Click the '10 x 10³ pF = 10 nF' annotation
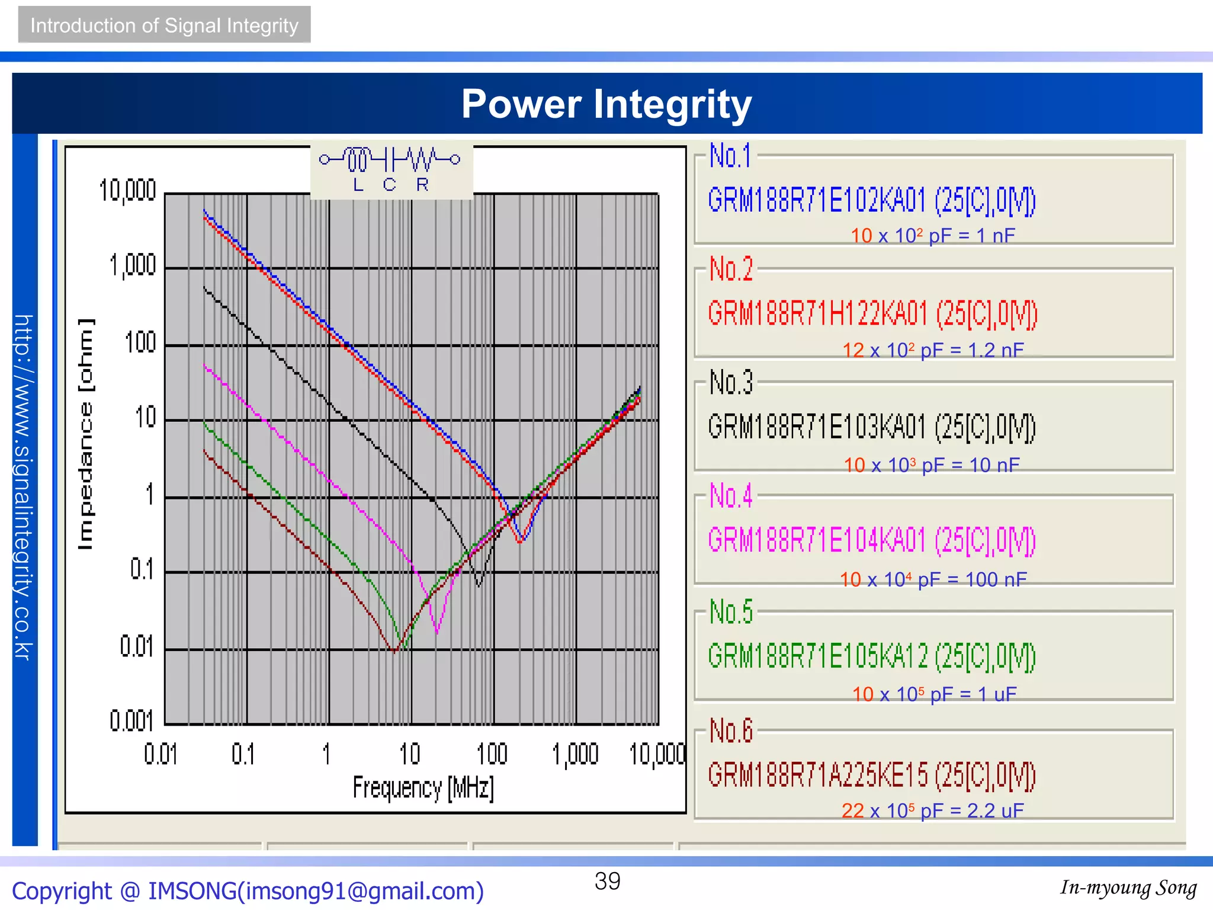Image resolution: width=1213 pixels, height=910 pixels. pyautogui.click(x=932, y=465)
